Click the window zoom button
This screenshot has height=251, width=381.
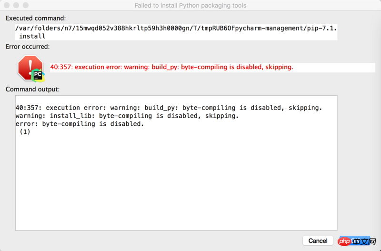point(25,6)
